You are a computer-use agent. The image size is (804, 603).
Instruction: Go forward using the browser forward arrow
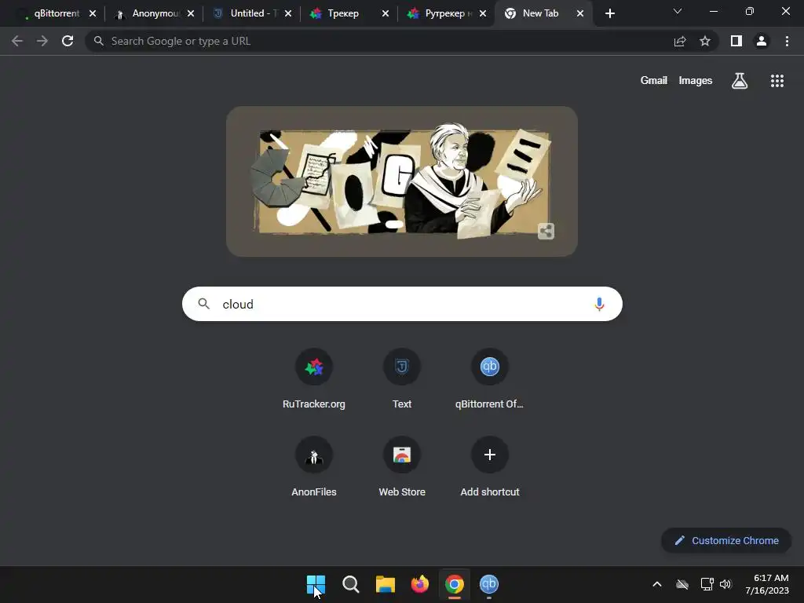click(x=42, y=41)
